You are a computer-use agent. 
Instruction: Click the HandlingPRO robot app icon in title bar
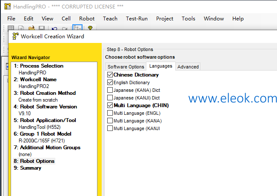pyautogui.click(x=7, y=6)
